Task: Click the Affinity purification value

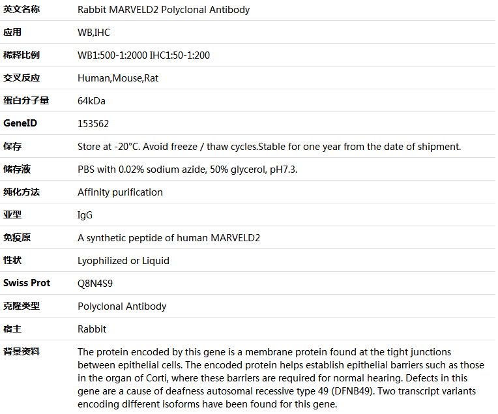Action: pyautogui.click(x=120, y=192)
